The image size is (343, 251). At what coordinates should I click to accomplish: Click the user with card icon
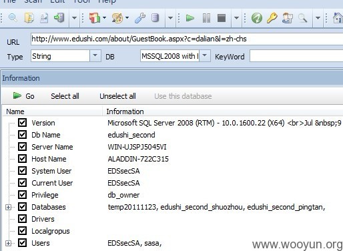pyautogui.click(x=287, y=18)
